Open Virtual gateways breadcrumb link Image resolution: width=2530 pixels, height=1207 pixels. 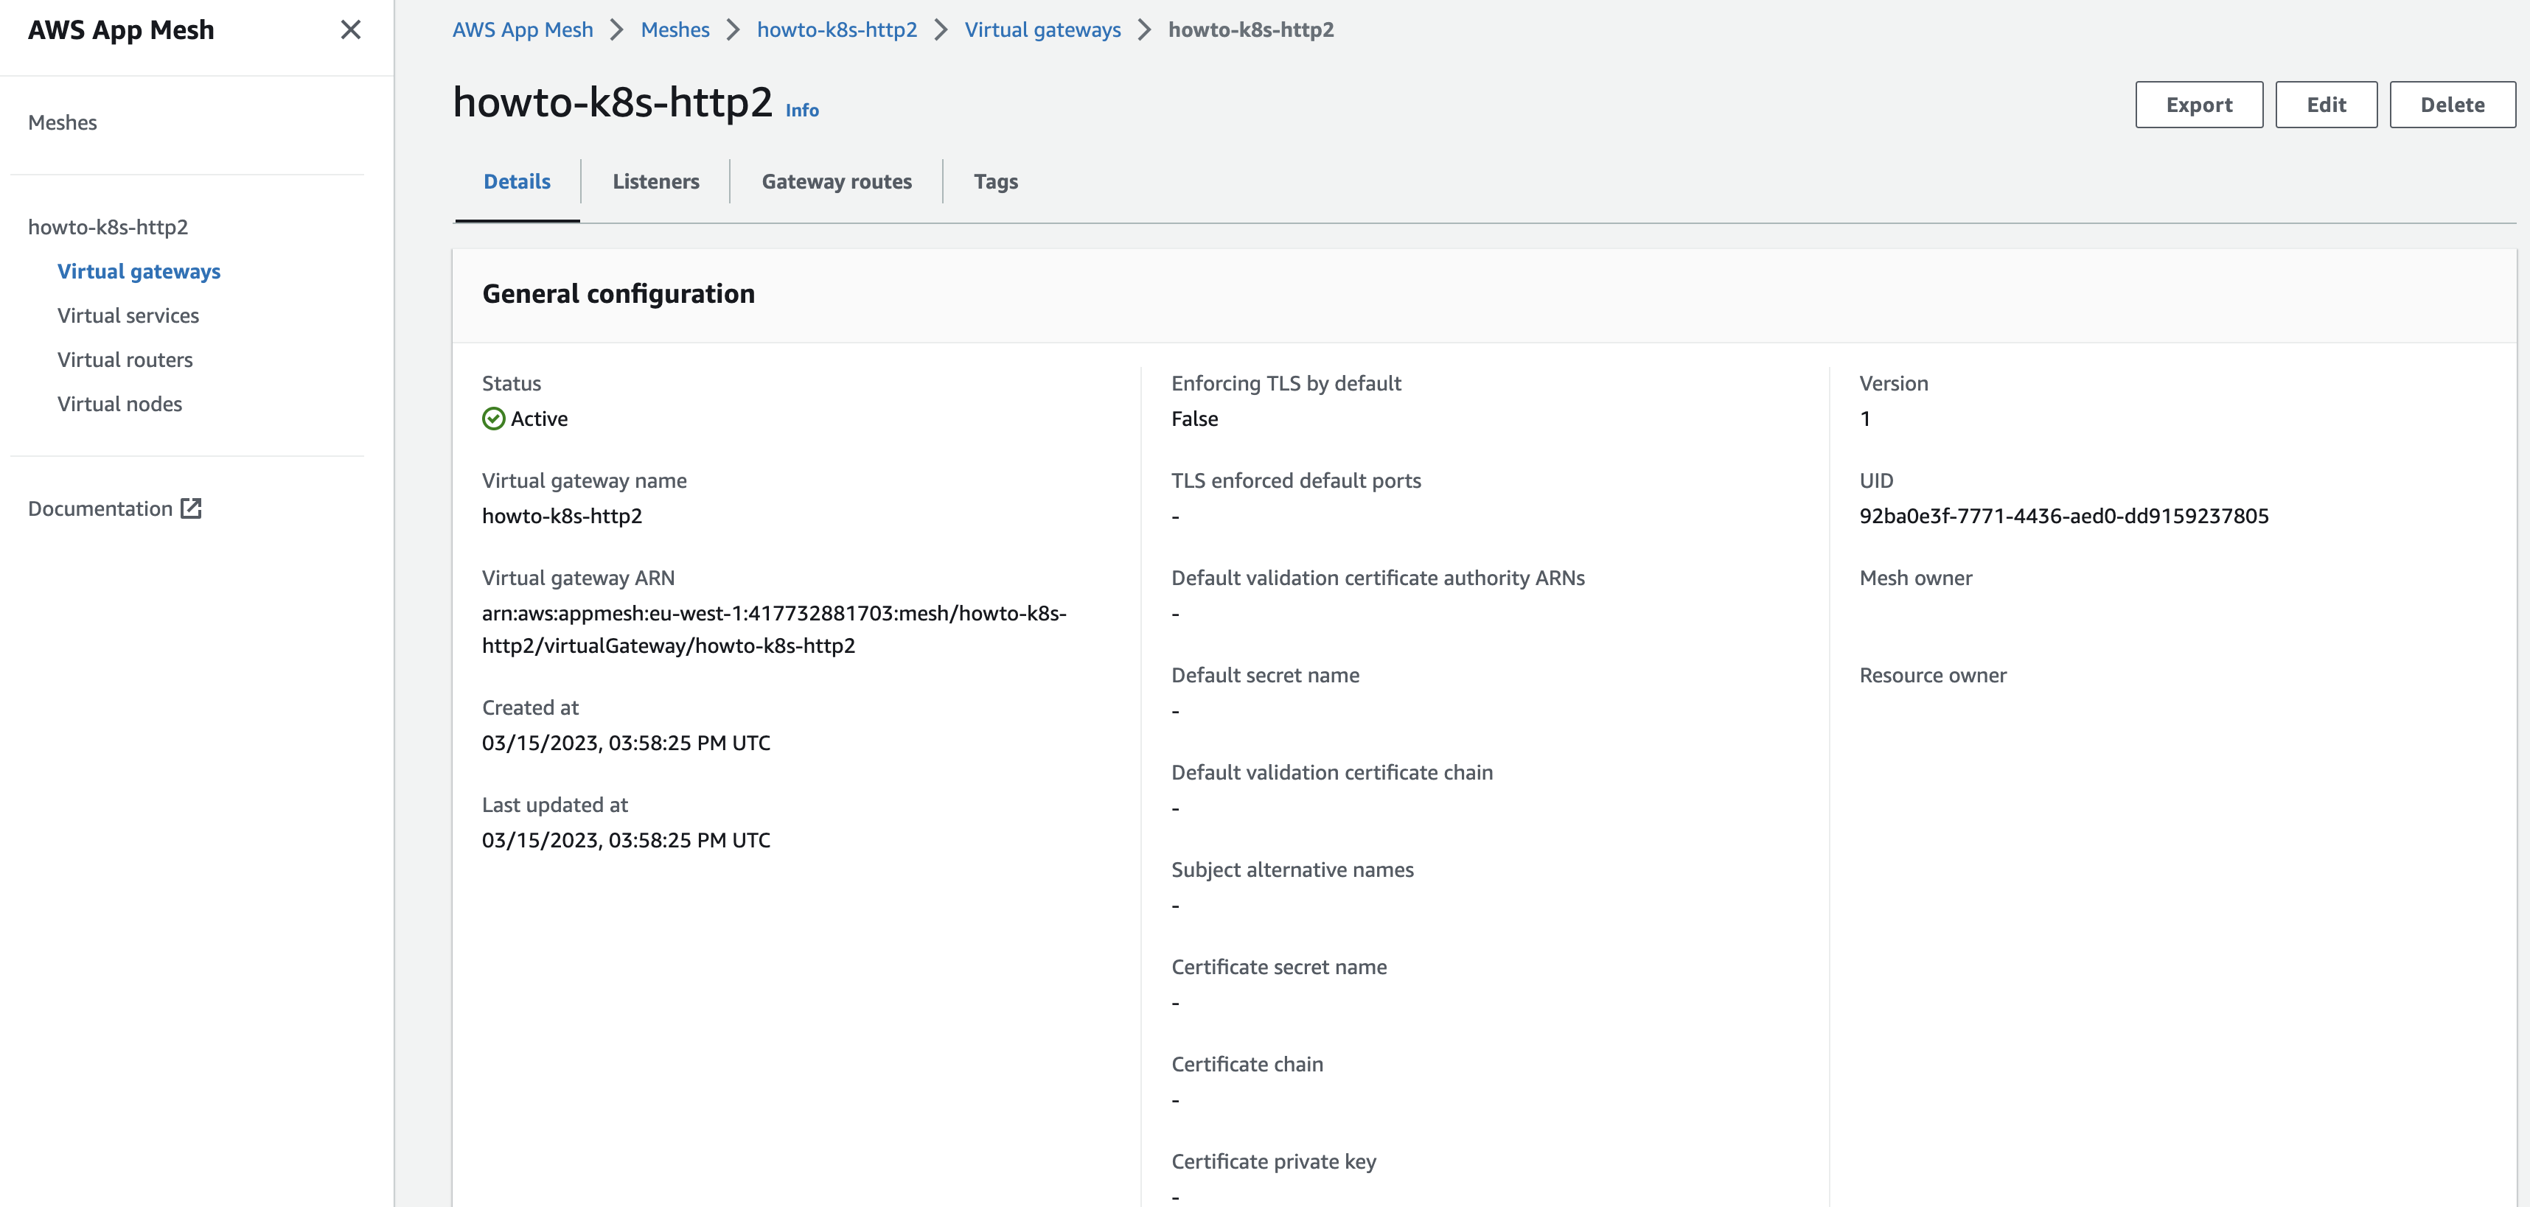pyautogui.click(x=1043, y=29)
